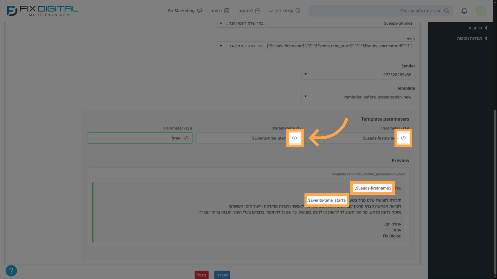Click code icon in Parameter {{2}} field

point(295,138)
